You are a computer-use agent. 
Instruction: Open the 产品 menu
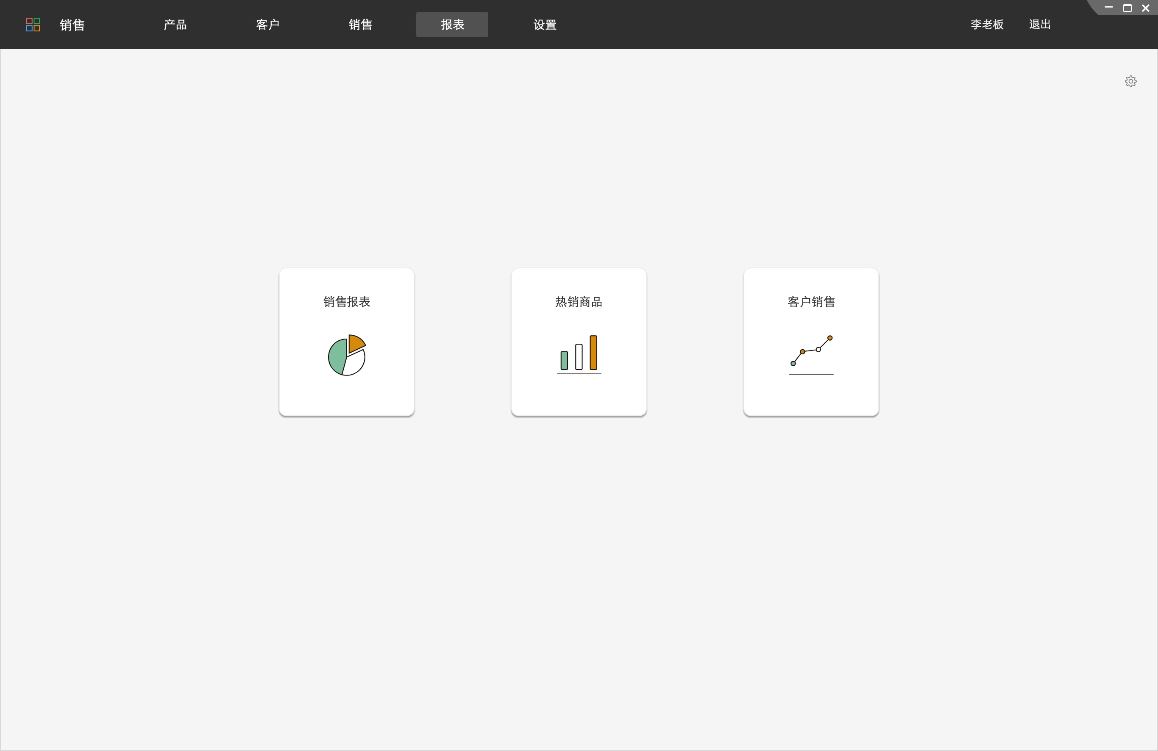175,24
